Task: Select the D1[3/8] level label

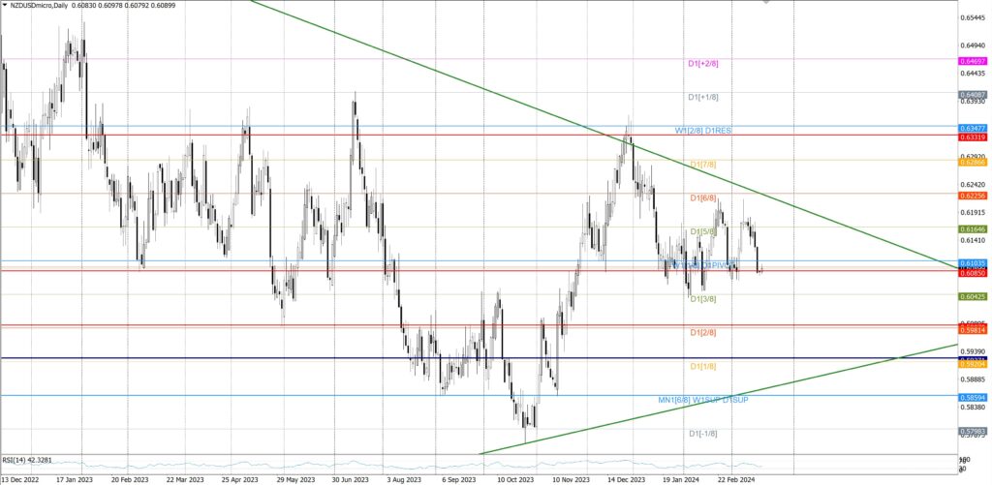Action: [703, 299]
